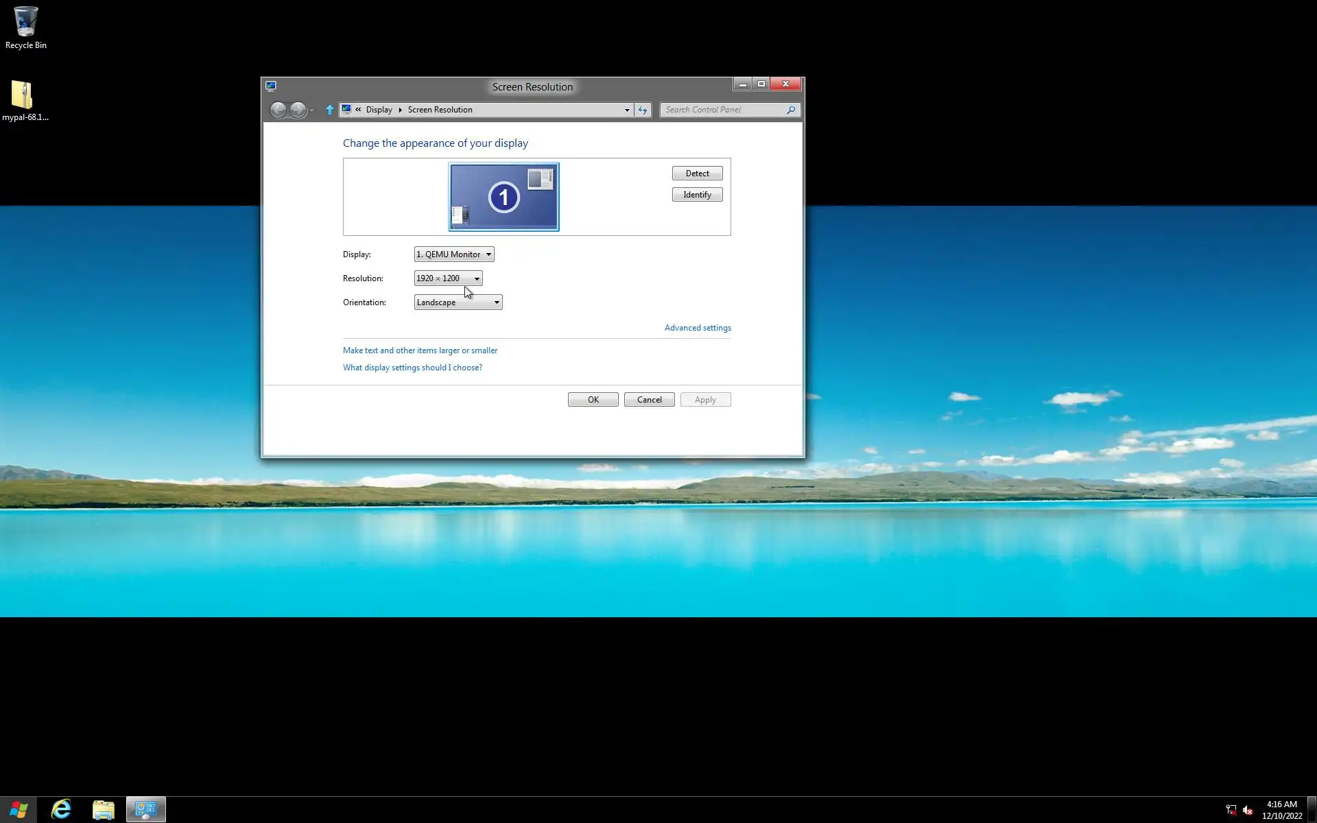Expand the Resolution 1920 × 1200 dropdown
The image size is (1317, 823).
click(x=448, y=278)
